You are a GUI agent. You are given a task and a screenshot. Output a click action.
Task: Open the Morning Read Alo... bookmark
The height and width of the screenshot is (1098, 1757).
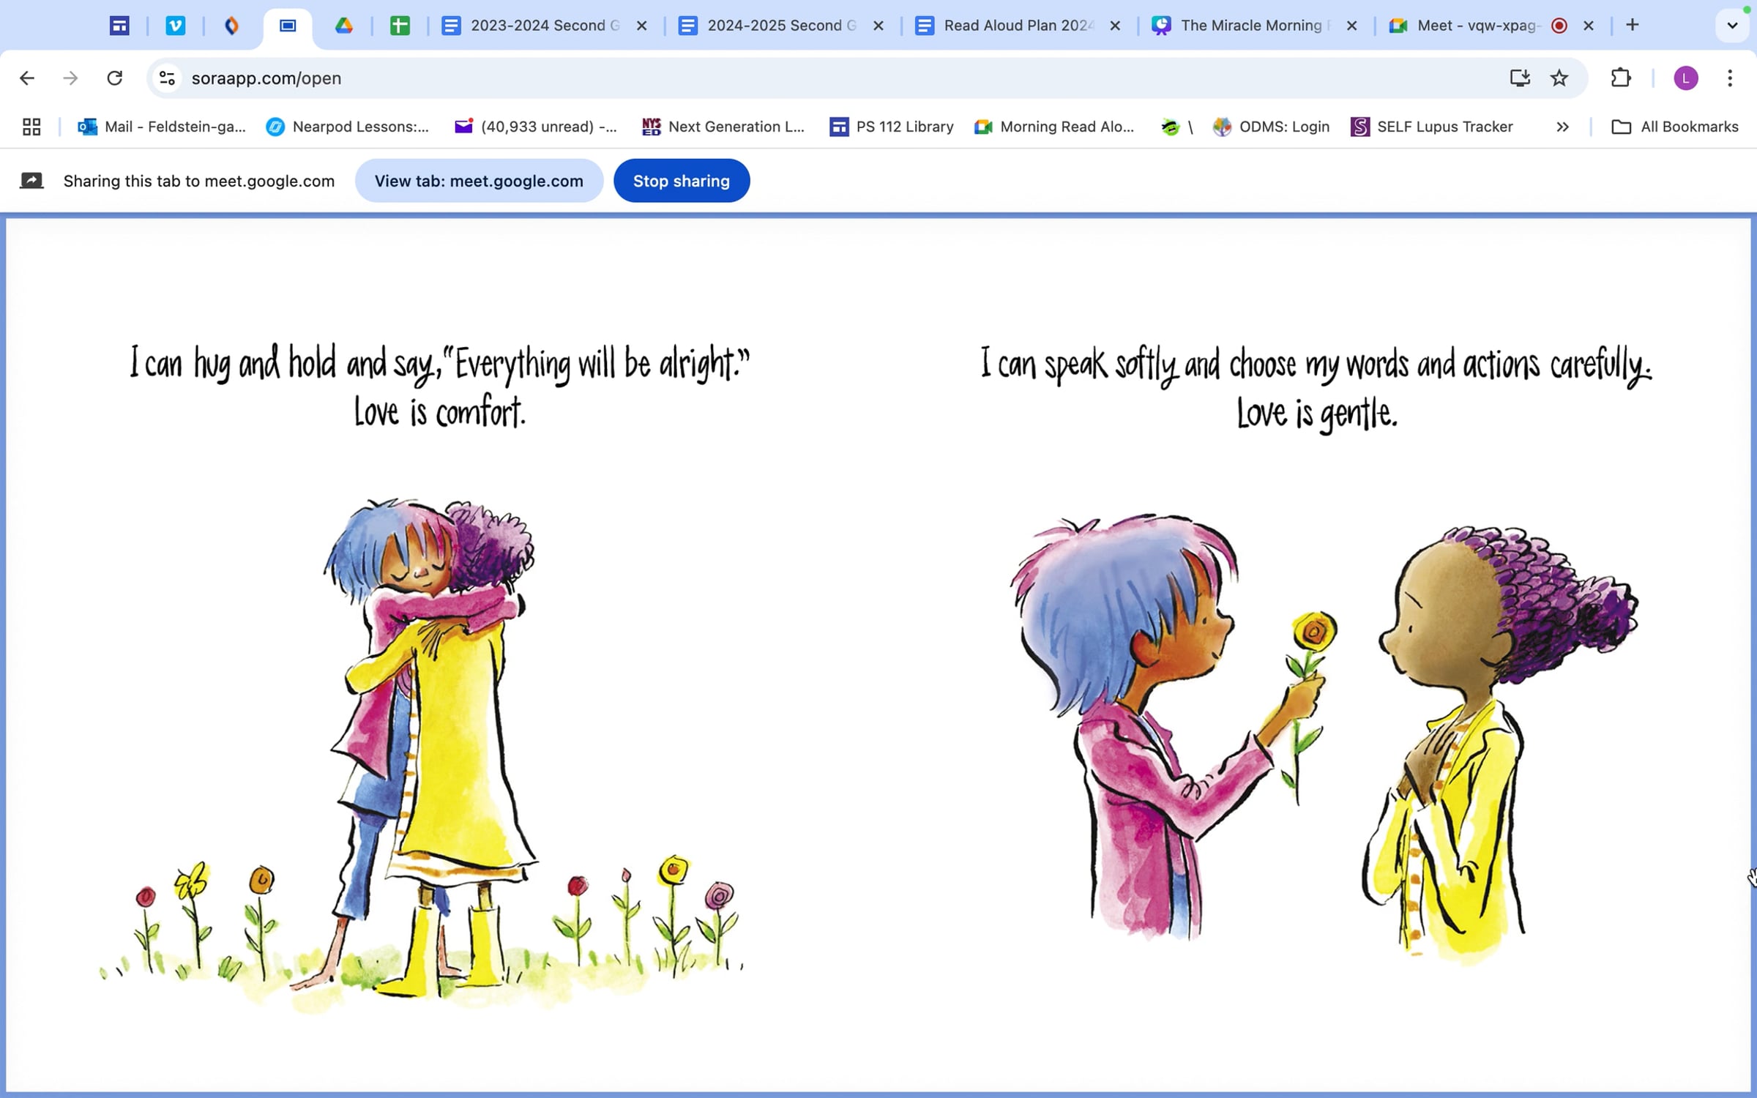tap(1054, 127)
